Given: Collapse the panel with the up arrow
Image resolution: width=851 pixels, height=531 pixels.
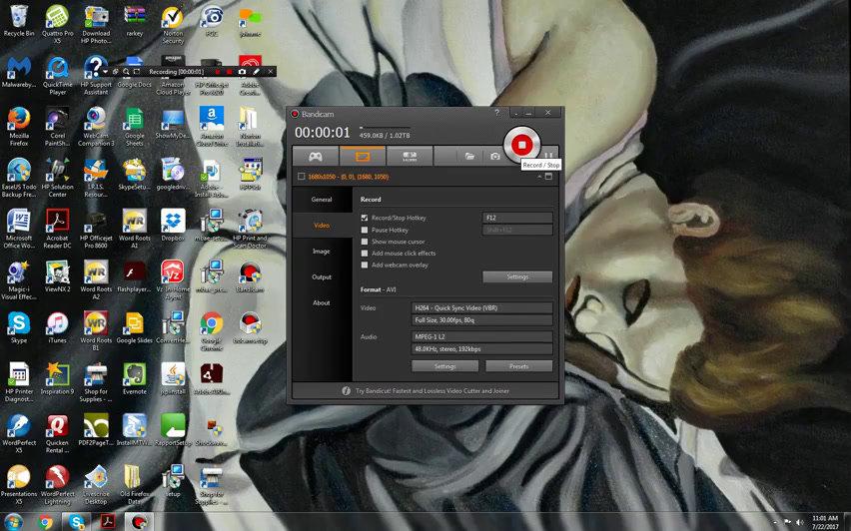Looking at the screenshot, I should [x=539, y=177].
